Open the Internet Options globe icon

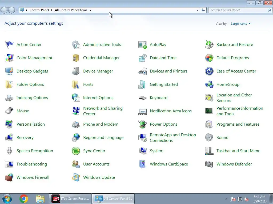[x=76, y=98]
